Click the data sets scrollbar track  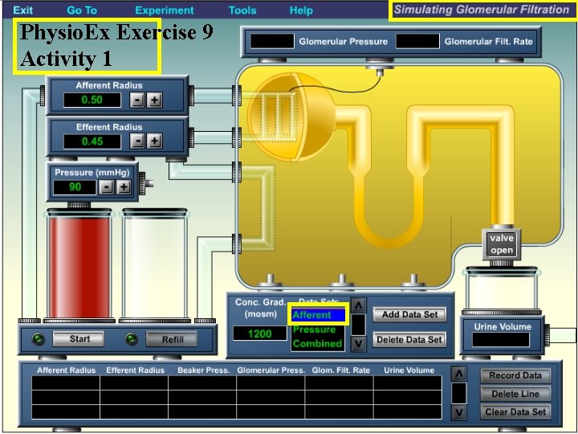coord(358,325)
